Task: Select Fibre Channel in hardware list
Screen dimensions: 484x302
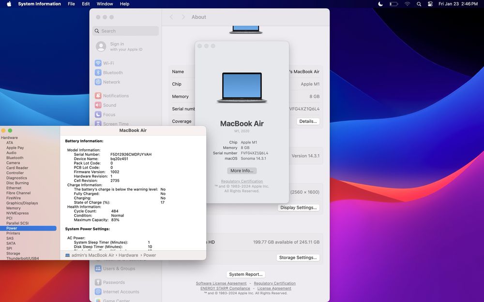Action: pos(18,193)
